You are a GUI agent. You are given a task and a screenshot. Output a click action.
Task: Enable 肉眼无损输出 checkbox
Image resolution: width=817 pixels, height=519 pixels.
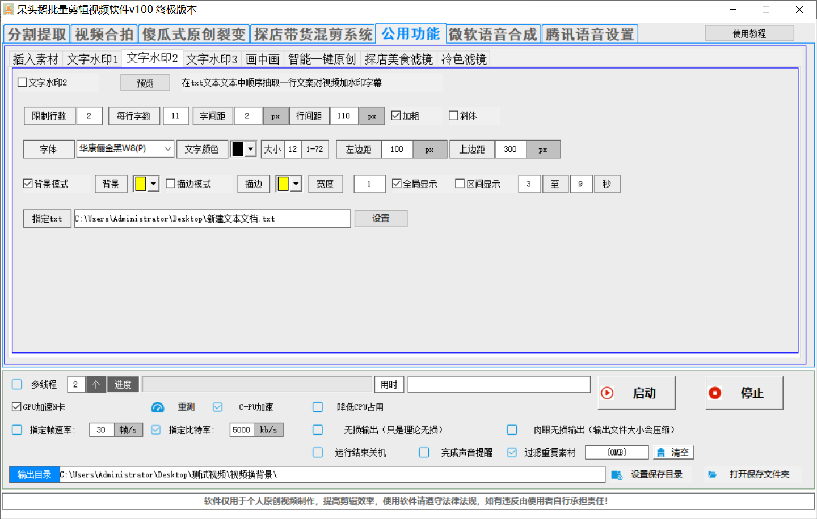pos(512,429)
